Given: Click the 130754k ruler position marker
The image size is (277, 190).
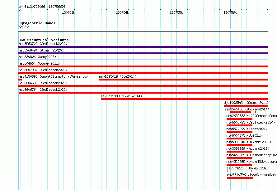Looking at the screenshot, I should [x=122, y=12].
